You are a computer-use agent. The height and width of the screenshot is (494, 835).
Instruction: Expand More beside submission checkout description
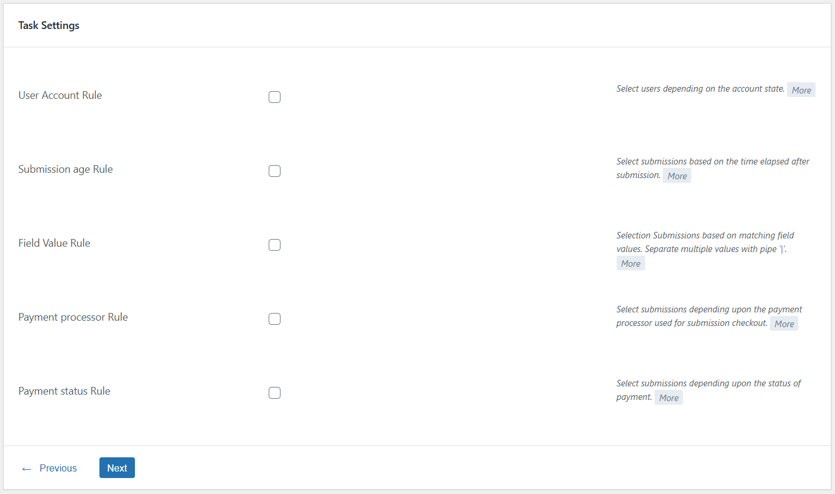click(x=784, y=324)
